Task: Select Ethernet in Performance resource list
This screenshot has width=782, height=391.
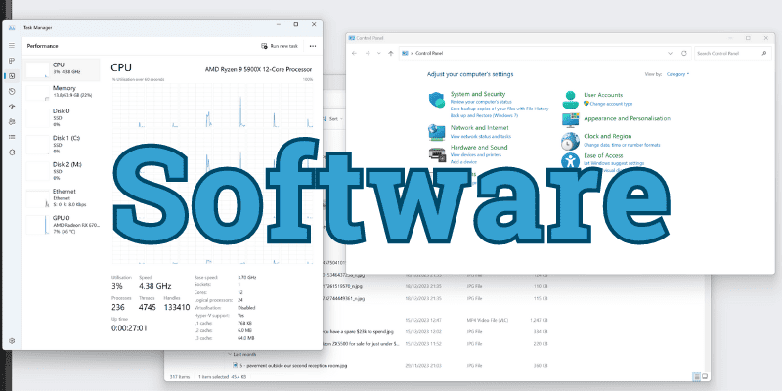Action: pos(62,198)
